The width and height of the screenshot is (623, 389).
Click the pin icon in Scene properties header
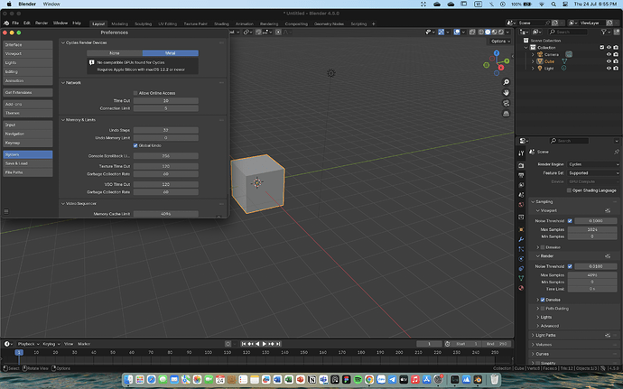(x=617, y=152)
